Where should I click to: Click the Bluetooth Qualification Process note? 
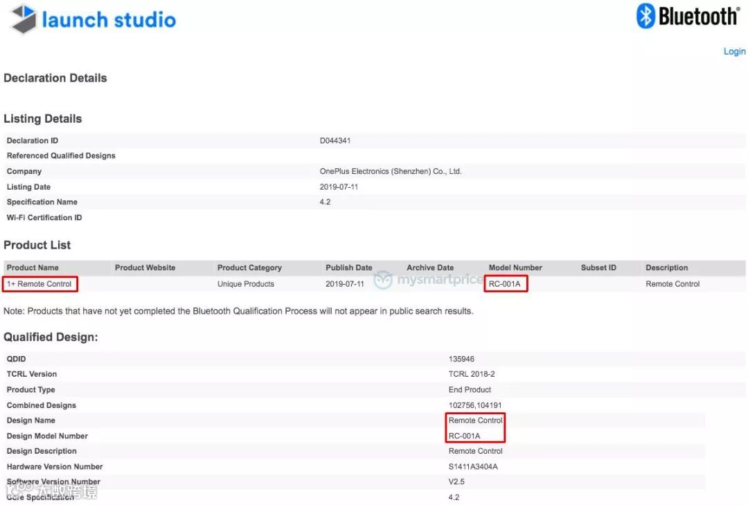238,311
